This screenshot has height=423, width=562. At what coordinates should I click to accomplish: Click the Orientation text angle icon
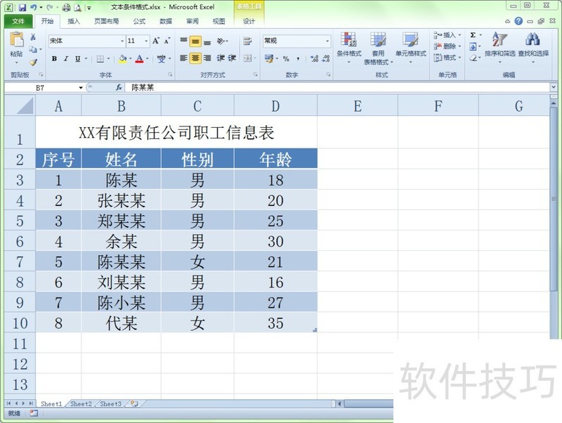coord(221,41)
